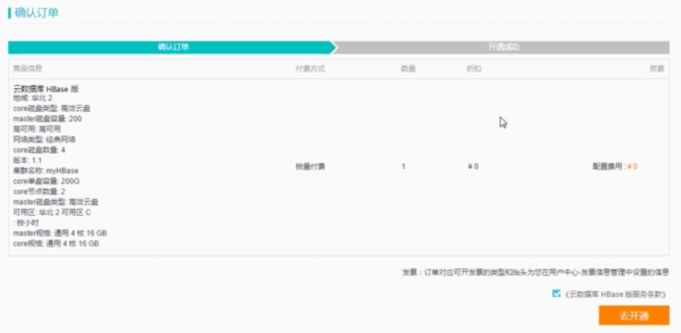681x333 pixels.
Task: Click the 资费 column header
Action: tap(657, 69)
